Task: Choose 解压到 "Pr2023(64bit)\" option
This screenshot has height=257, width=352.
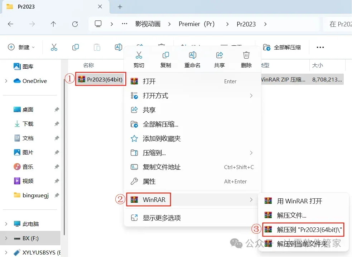Action: click(304, 229)
